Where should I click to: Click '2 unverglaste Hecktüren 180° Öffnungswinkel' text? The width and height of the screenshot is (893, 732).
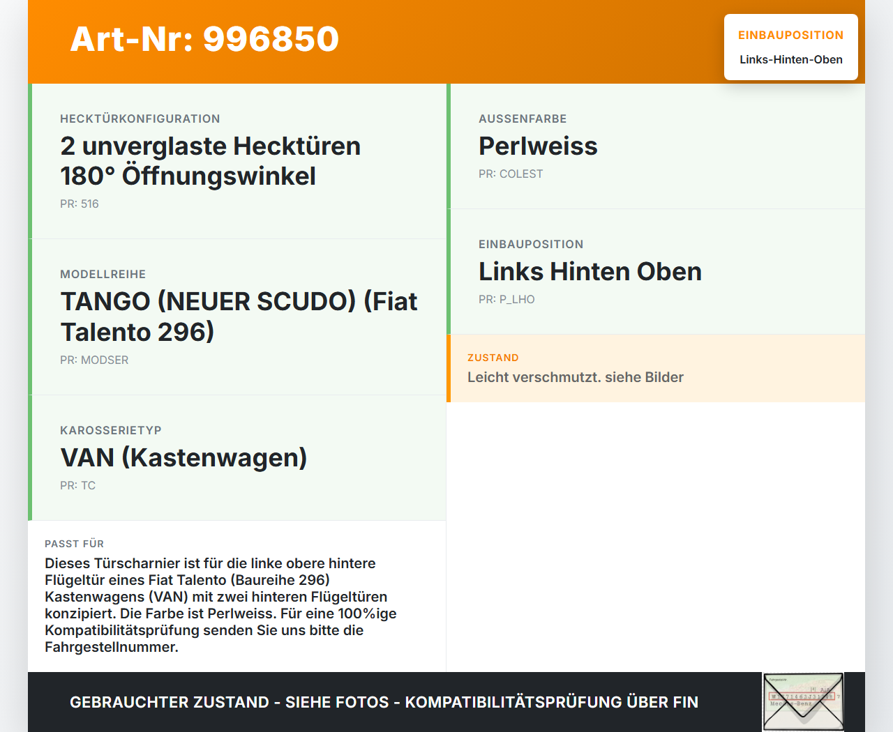pos(211,161)
